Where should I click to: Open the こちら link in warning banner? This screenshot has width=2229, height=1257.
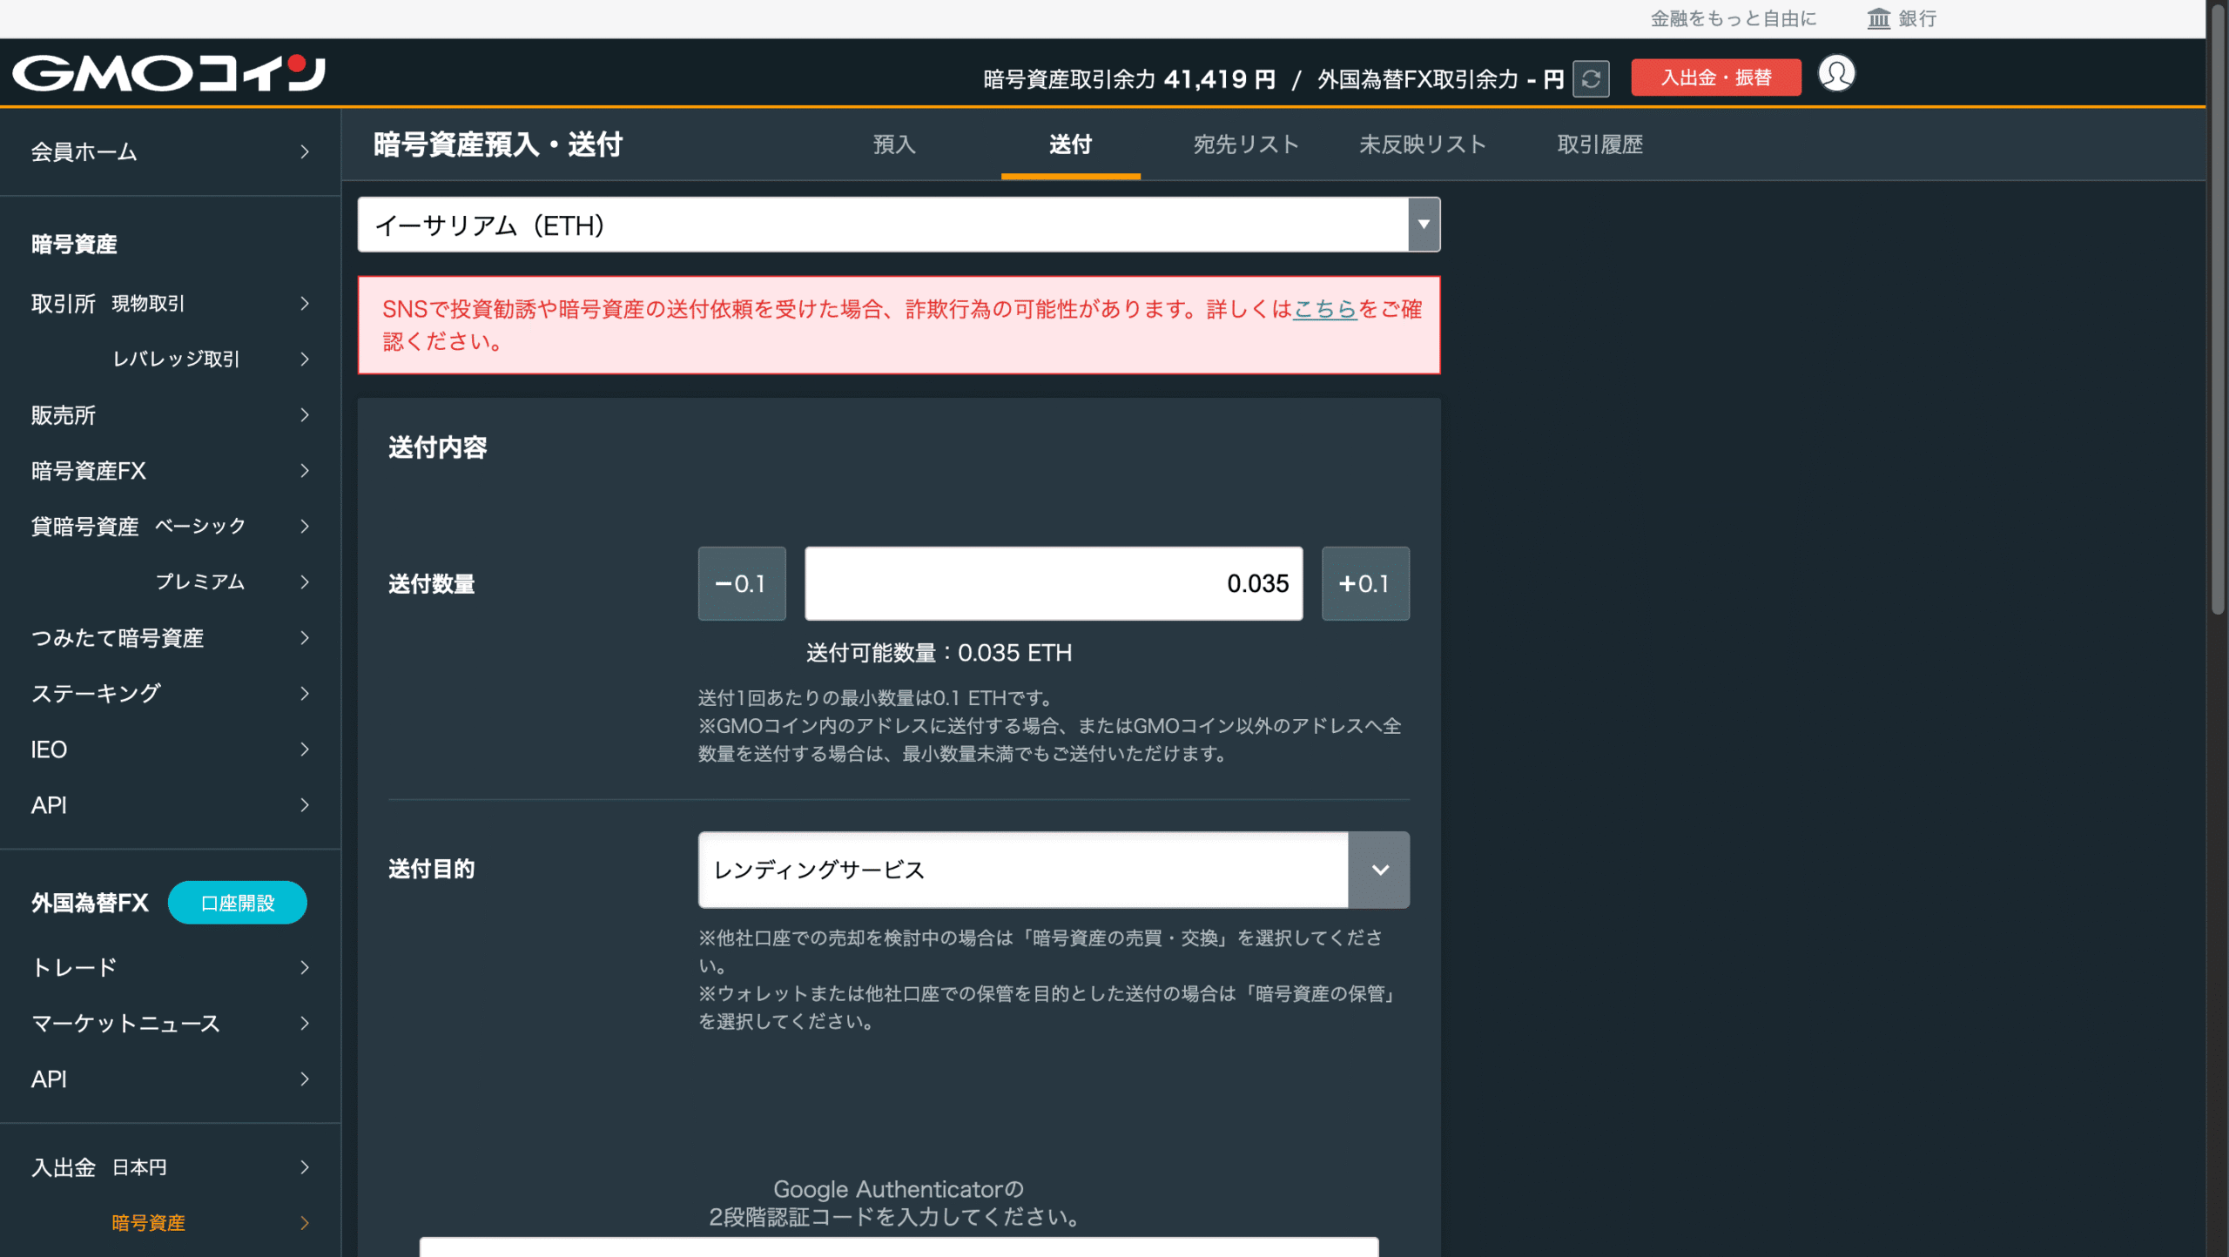[1324, 309]
